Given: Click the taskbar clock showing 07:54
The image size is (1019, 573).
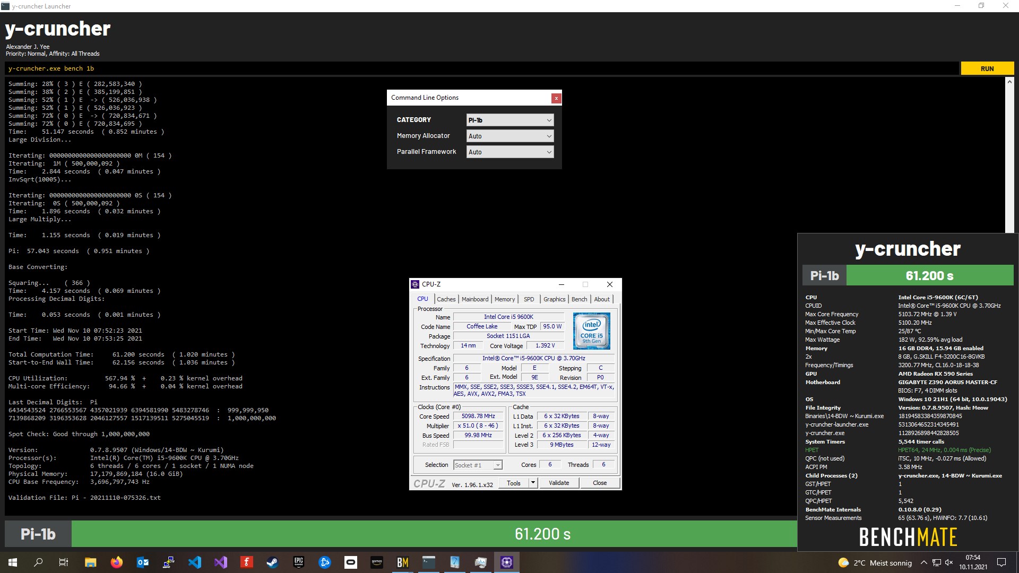Looking at the screenshot, I should tap(973, 562).
